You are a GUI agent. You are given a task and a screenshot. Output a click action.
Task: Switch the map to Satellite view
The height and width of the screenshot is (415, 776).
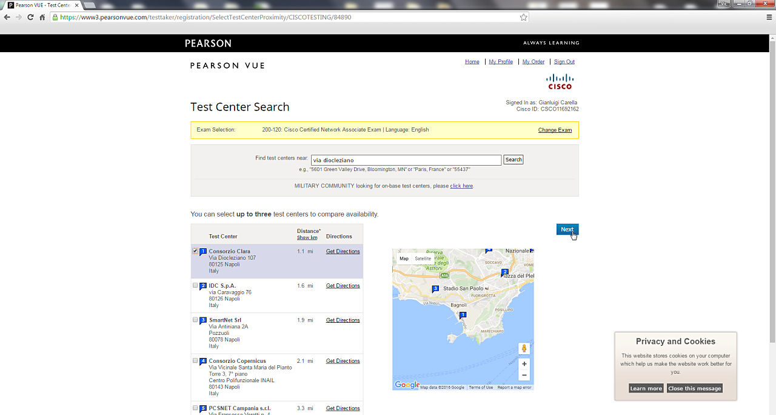[x=423, y=258]
